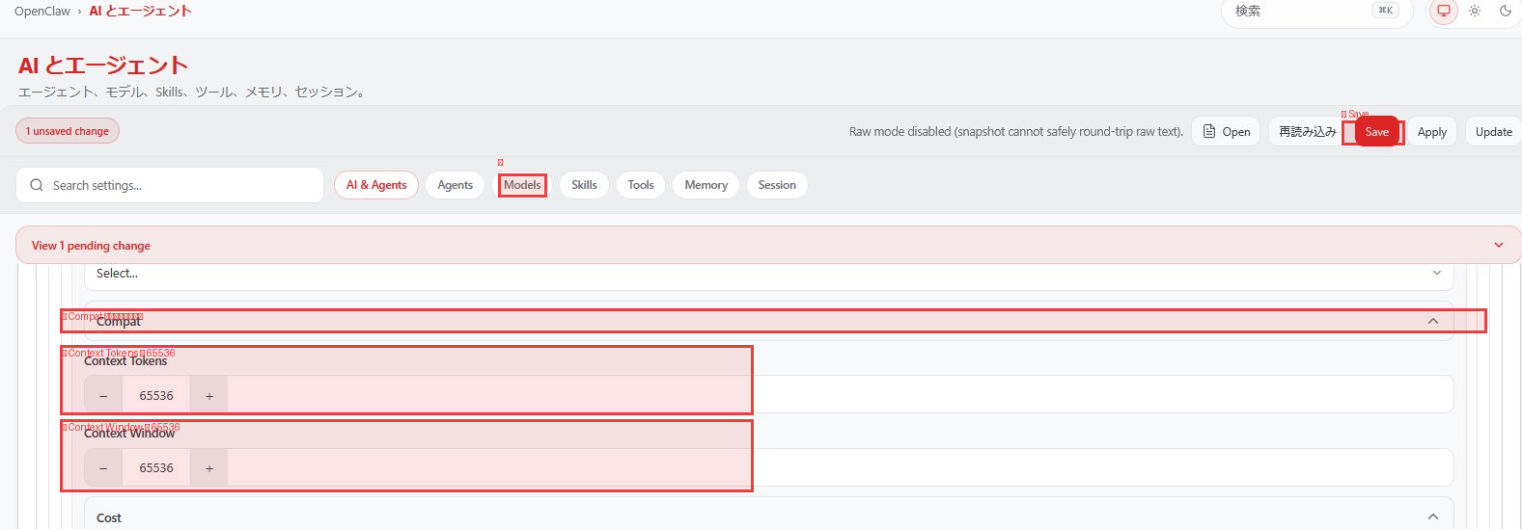Click the magnifier icon in Search settings
Viewport: 1522px width, 529px height.
[x=37, y=185]
